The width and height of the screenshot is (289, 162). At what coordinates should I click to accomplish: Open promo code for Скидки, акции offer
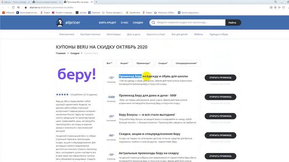coord(220,135)
